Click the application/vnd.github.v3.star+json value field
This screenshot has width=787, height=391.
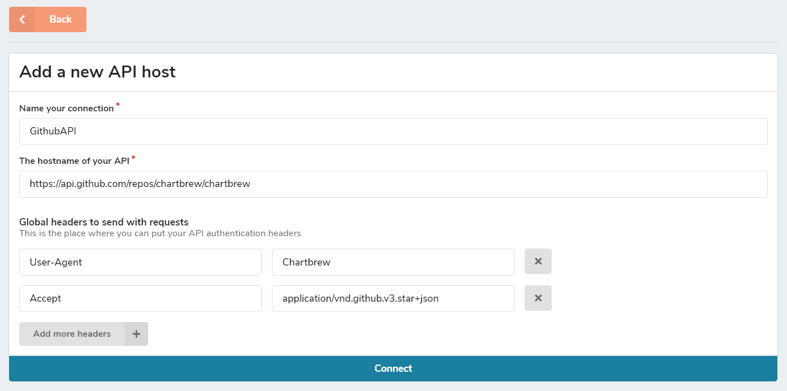click(x=393, y=298)
